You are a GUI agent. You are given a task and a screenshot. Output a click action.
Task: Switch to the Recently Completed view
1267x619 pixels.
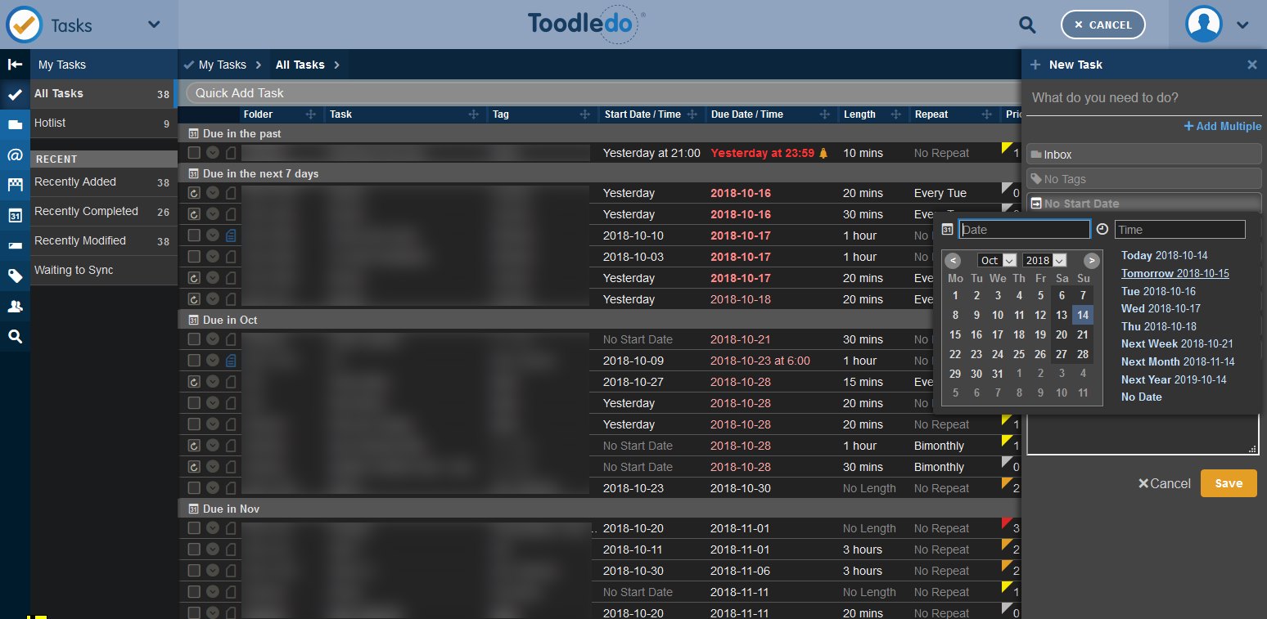pos(86,211)
